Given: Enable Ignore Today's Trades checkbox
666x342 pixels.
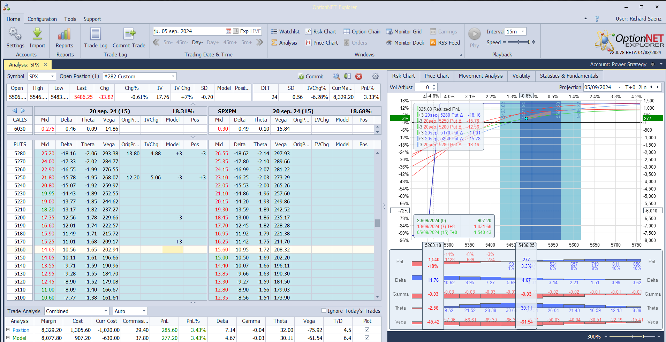Looking at the screenshot, I should point(324,311).
